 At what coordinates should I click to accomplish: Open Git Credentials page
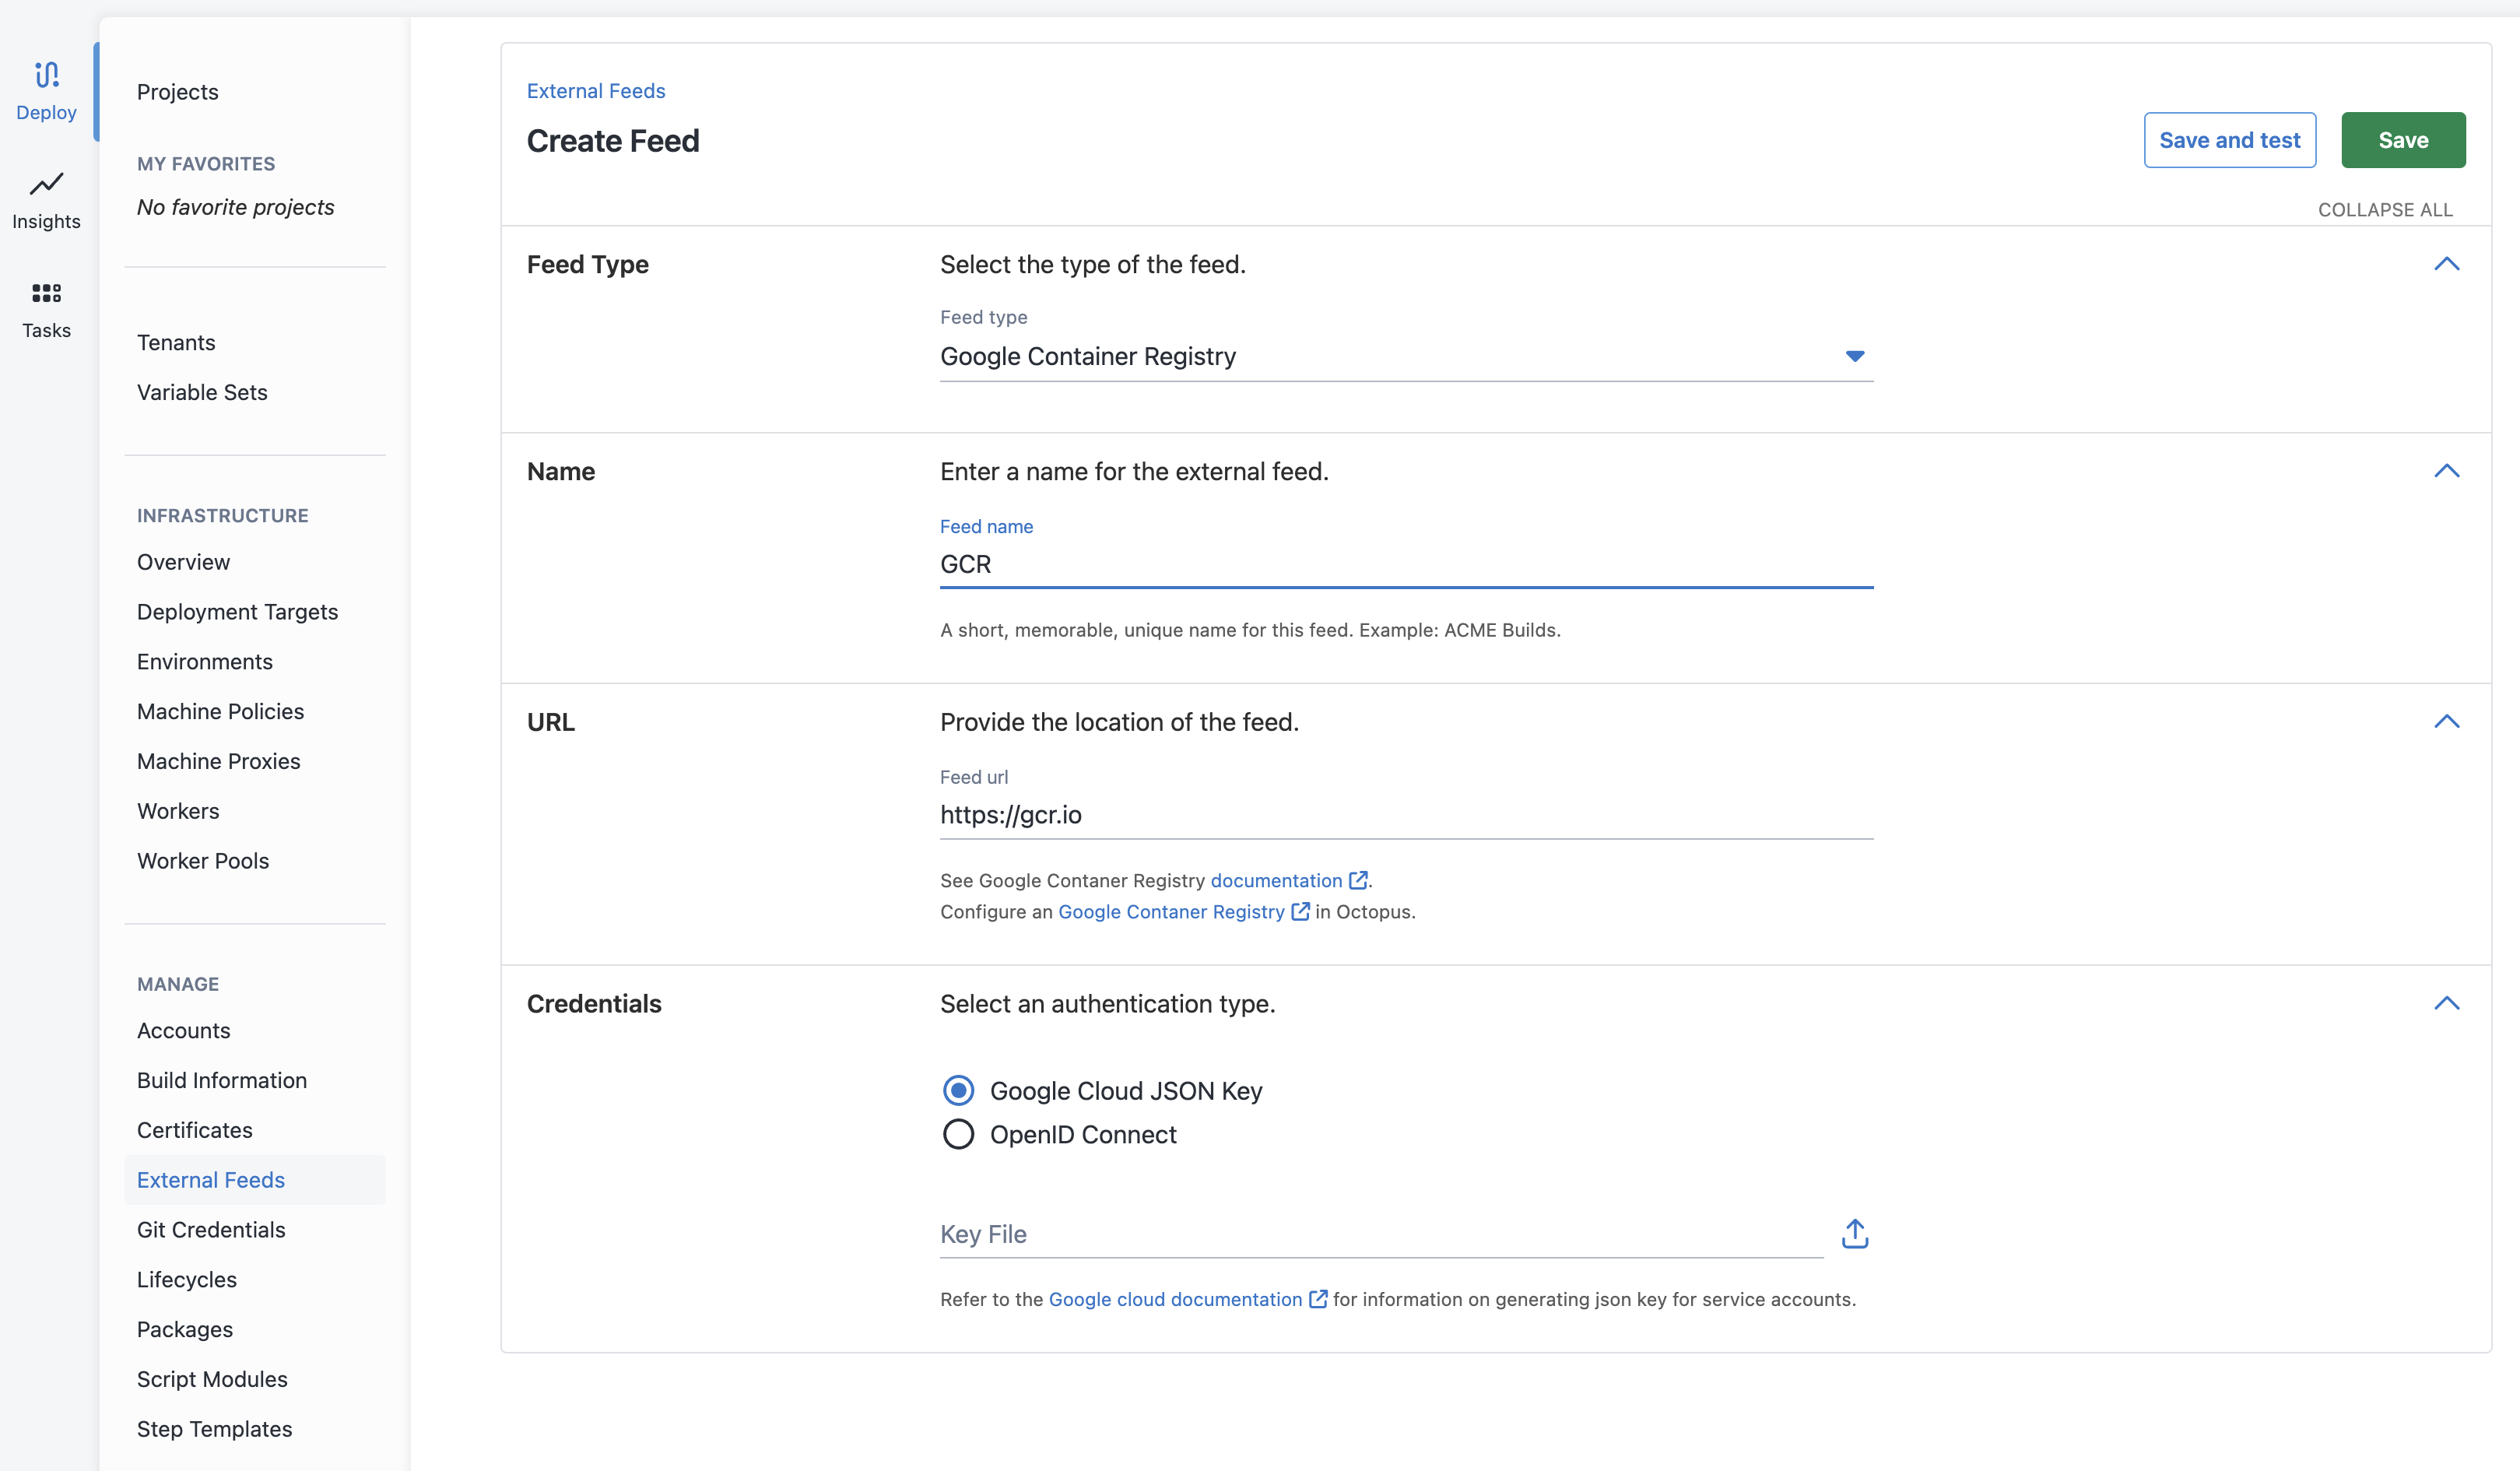(x=211, y=1229)
